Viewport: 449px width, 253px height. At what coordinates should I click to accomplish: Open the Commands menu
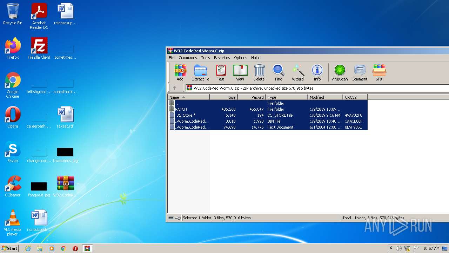(188, 58)
